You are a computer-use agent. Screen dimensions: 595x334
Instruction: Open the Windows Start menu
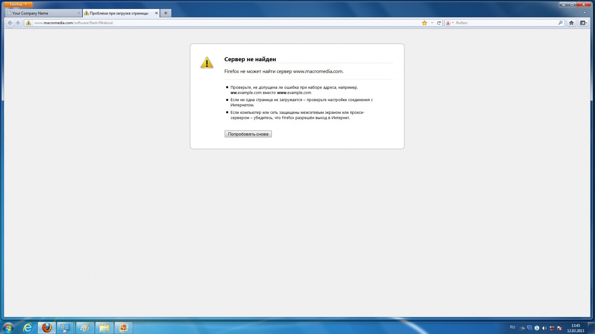[x=8, y=328]
